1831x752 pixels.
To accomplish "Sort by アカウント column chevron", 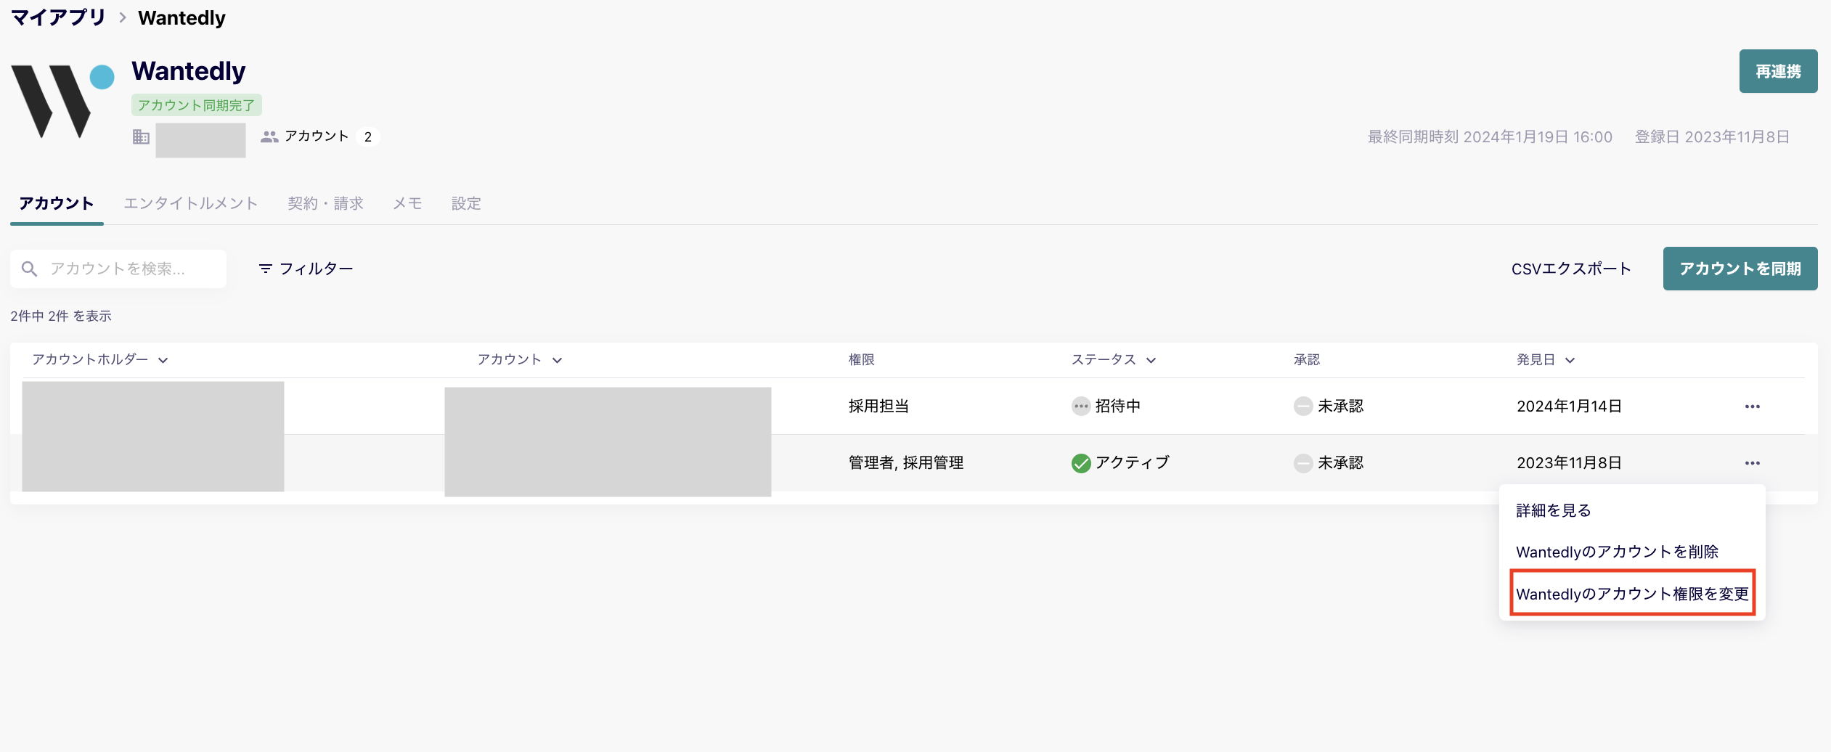I will 557,360.
